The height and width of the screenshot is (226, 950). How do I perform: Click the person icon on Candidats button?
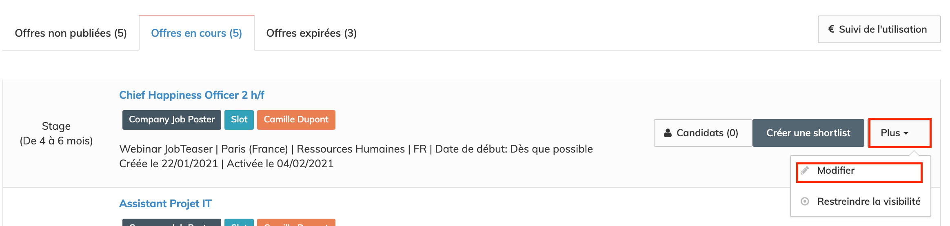668,133
